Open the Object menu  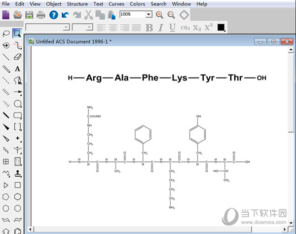pos(54,4)
